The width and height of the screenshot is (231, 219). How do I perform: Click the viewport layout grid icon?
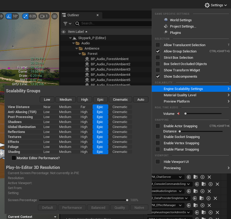coord(55,16)
